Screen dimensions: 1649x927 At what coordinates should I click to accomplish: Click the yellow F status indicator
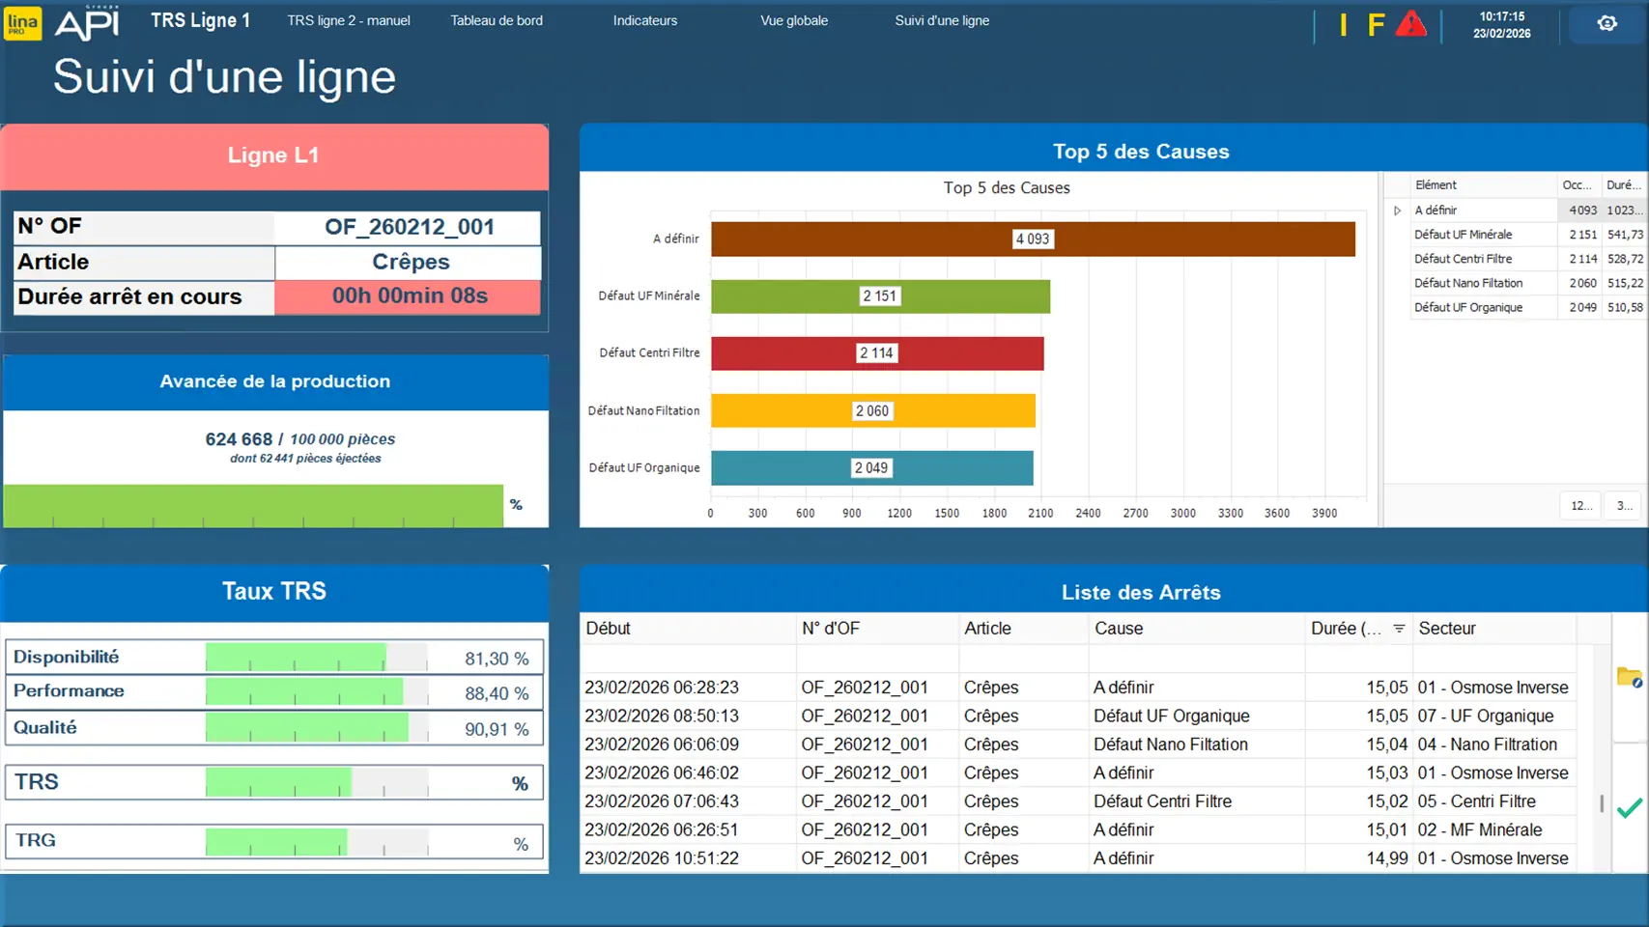(1376, 25)
